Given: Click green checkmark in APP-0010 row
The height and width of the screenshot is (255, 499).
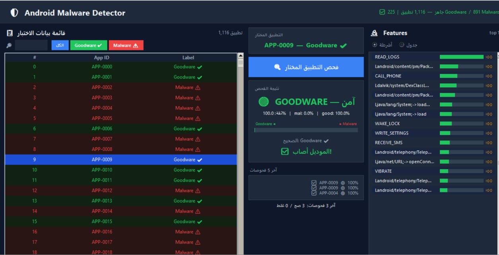Looking at the screenshot, I should click(x=200, y=170).
